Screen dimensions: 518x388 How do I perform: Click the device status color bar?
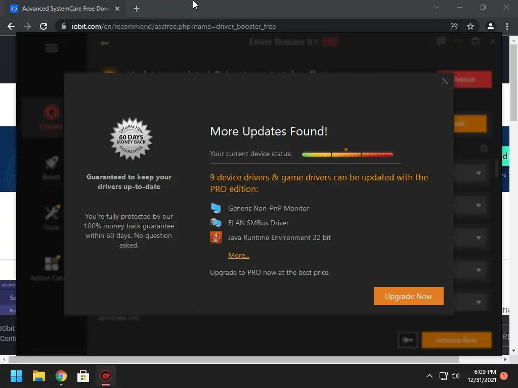347,155
